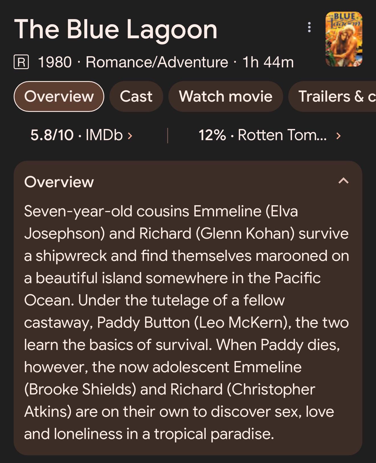Screen dimensions: 376x463
Task: Open the Watch movie tab
Action: (x=226, y=96)
